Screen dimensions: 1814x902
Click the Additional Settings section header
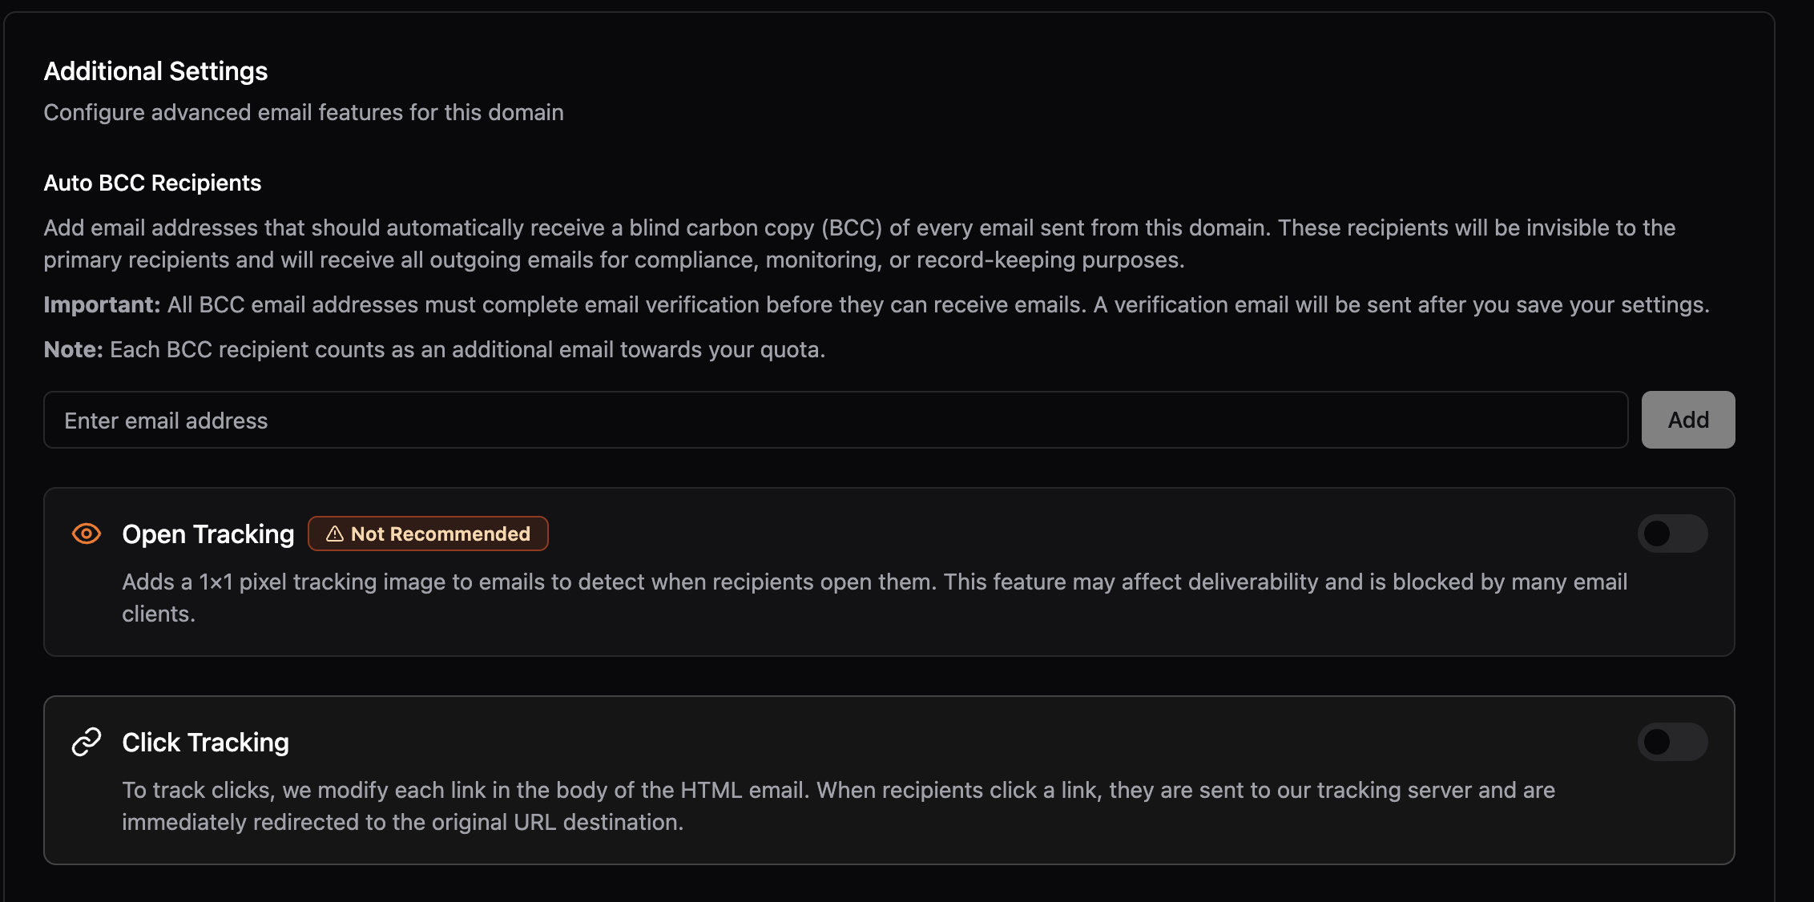tap(155, 71)
